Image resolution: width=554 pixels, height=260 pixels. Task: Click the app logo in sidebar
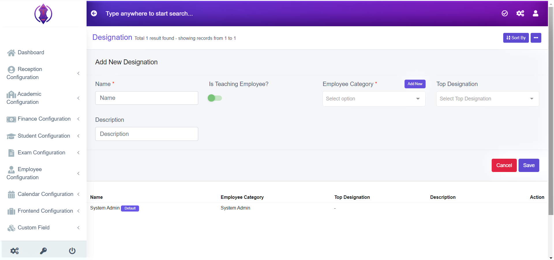click(43, 14)
